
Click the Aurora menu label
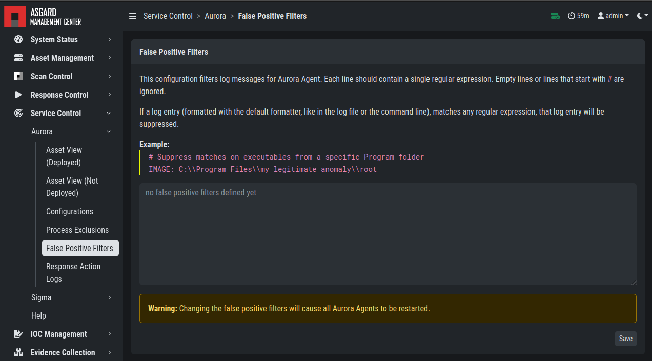42,131
